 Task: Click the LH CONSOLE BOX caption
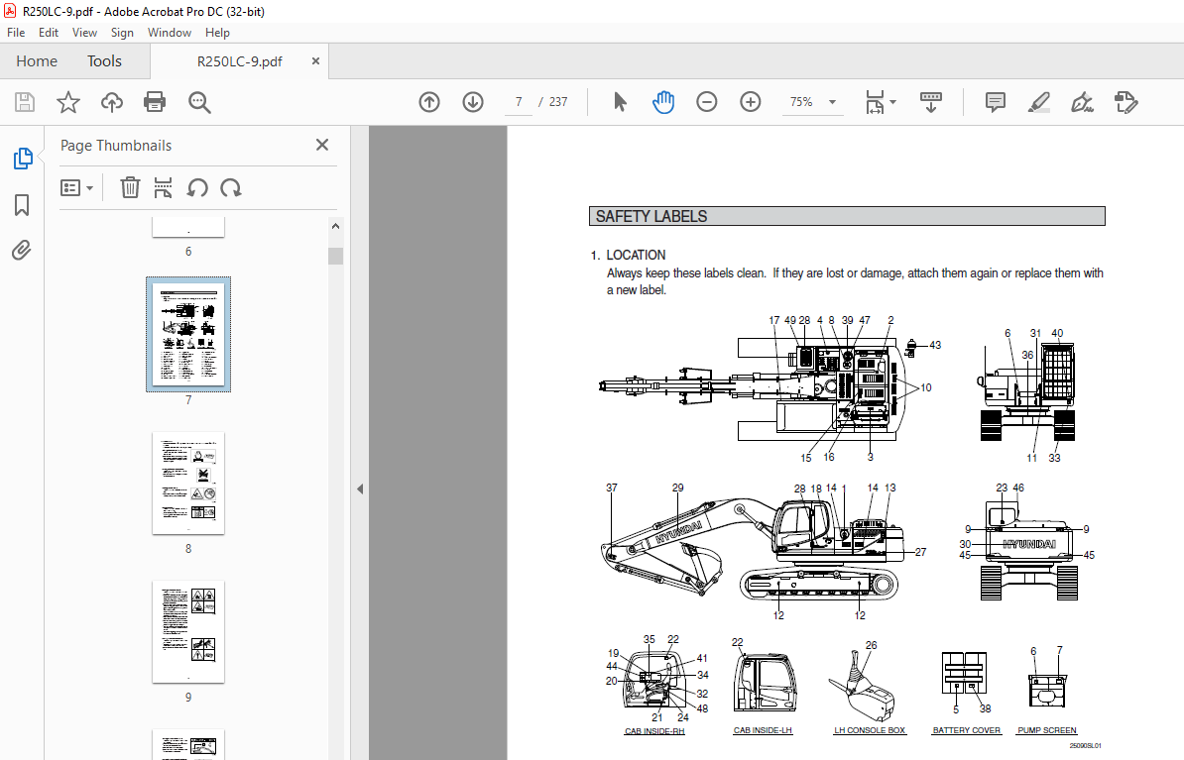click(870, 730)
